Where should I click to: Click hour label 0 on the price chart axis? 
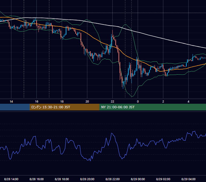(x=138, y=101)
